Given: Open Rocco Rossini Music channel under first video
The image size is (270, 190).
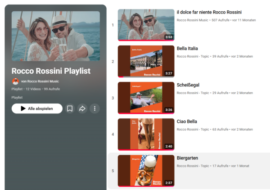Looking at the screenshot, I should coord(192,20).
